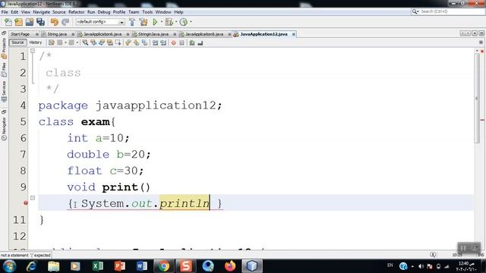This screenshot has height=273, width=486.
Task: Click the Save All toolbar icon
Action: point(40,22)
